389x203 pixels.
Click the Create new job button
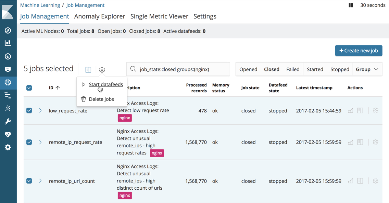point(359,50)
